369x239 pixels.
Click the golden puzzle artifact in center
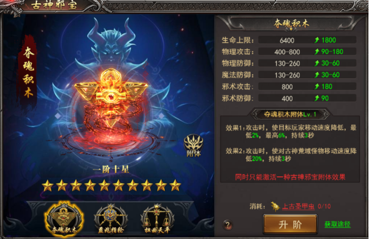111,98
